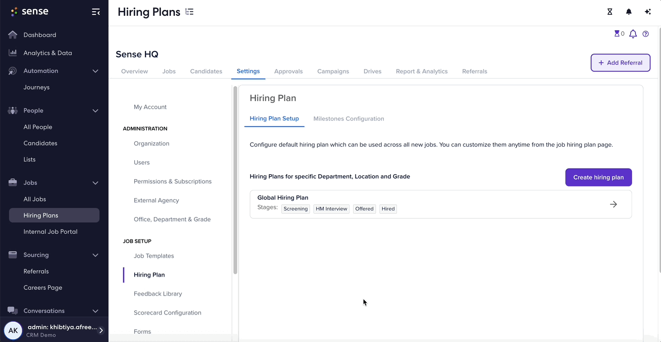The image size is (661, 342).
Task: Collapse the People section chevron
Action: click(95, 111)
